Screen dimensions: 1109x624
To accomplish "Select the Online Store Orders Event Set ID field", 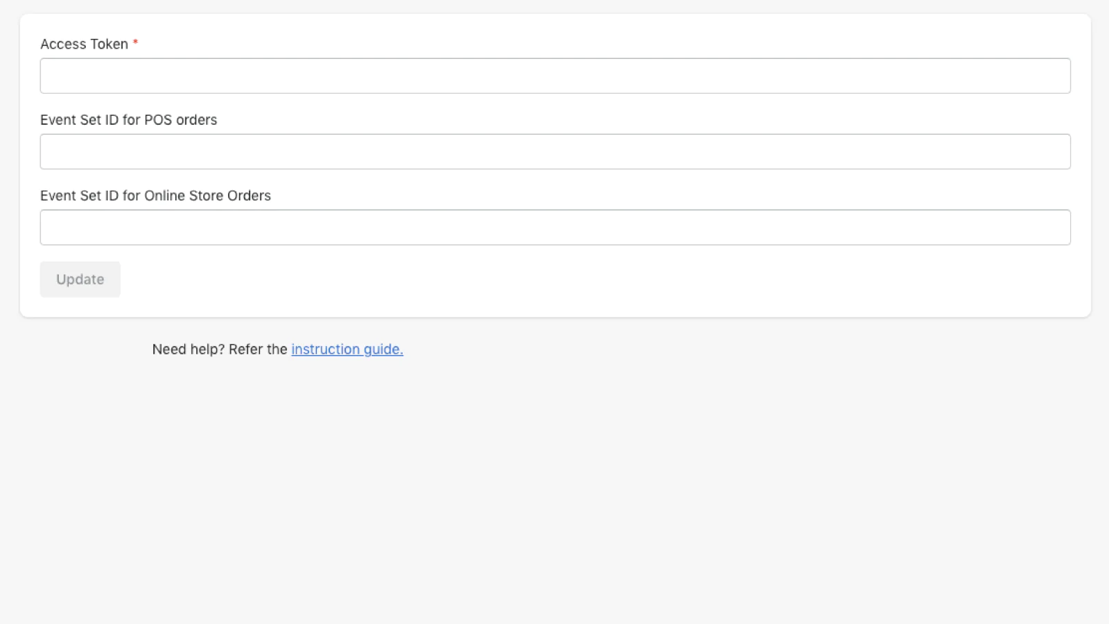I will (554, 227).
